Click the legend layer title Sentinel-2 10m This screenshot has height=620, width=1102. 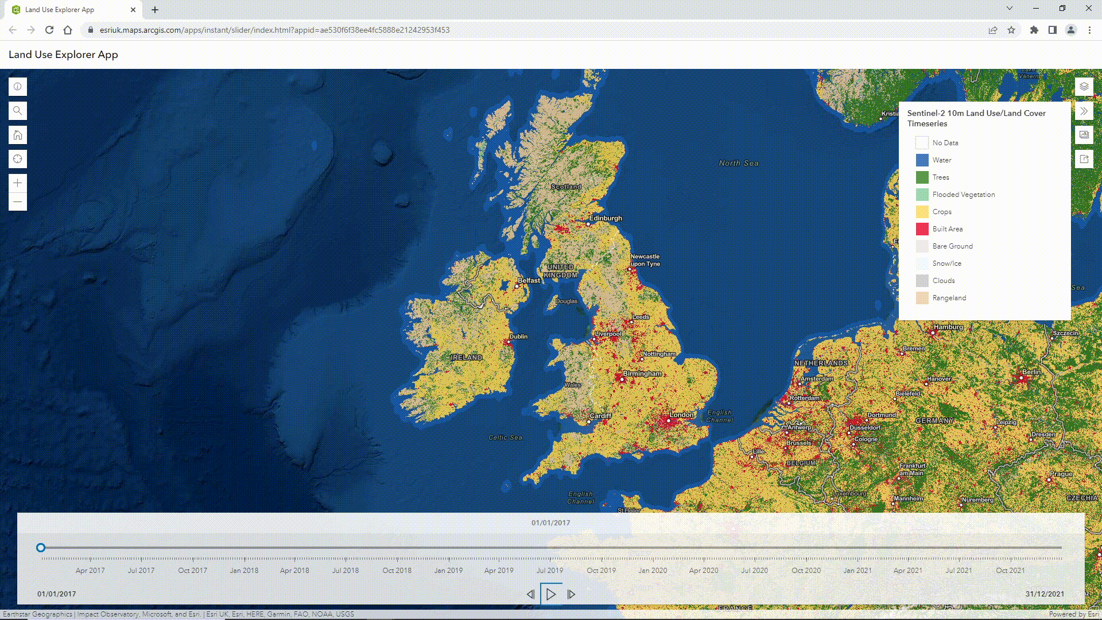[976, 118]
